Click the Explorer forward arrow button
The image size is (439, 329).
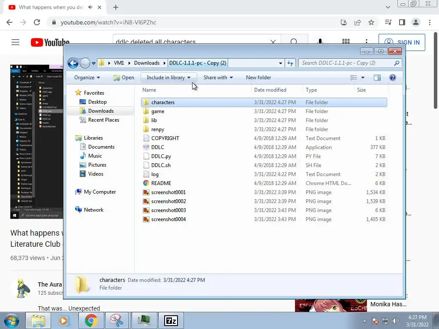85,63
